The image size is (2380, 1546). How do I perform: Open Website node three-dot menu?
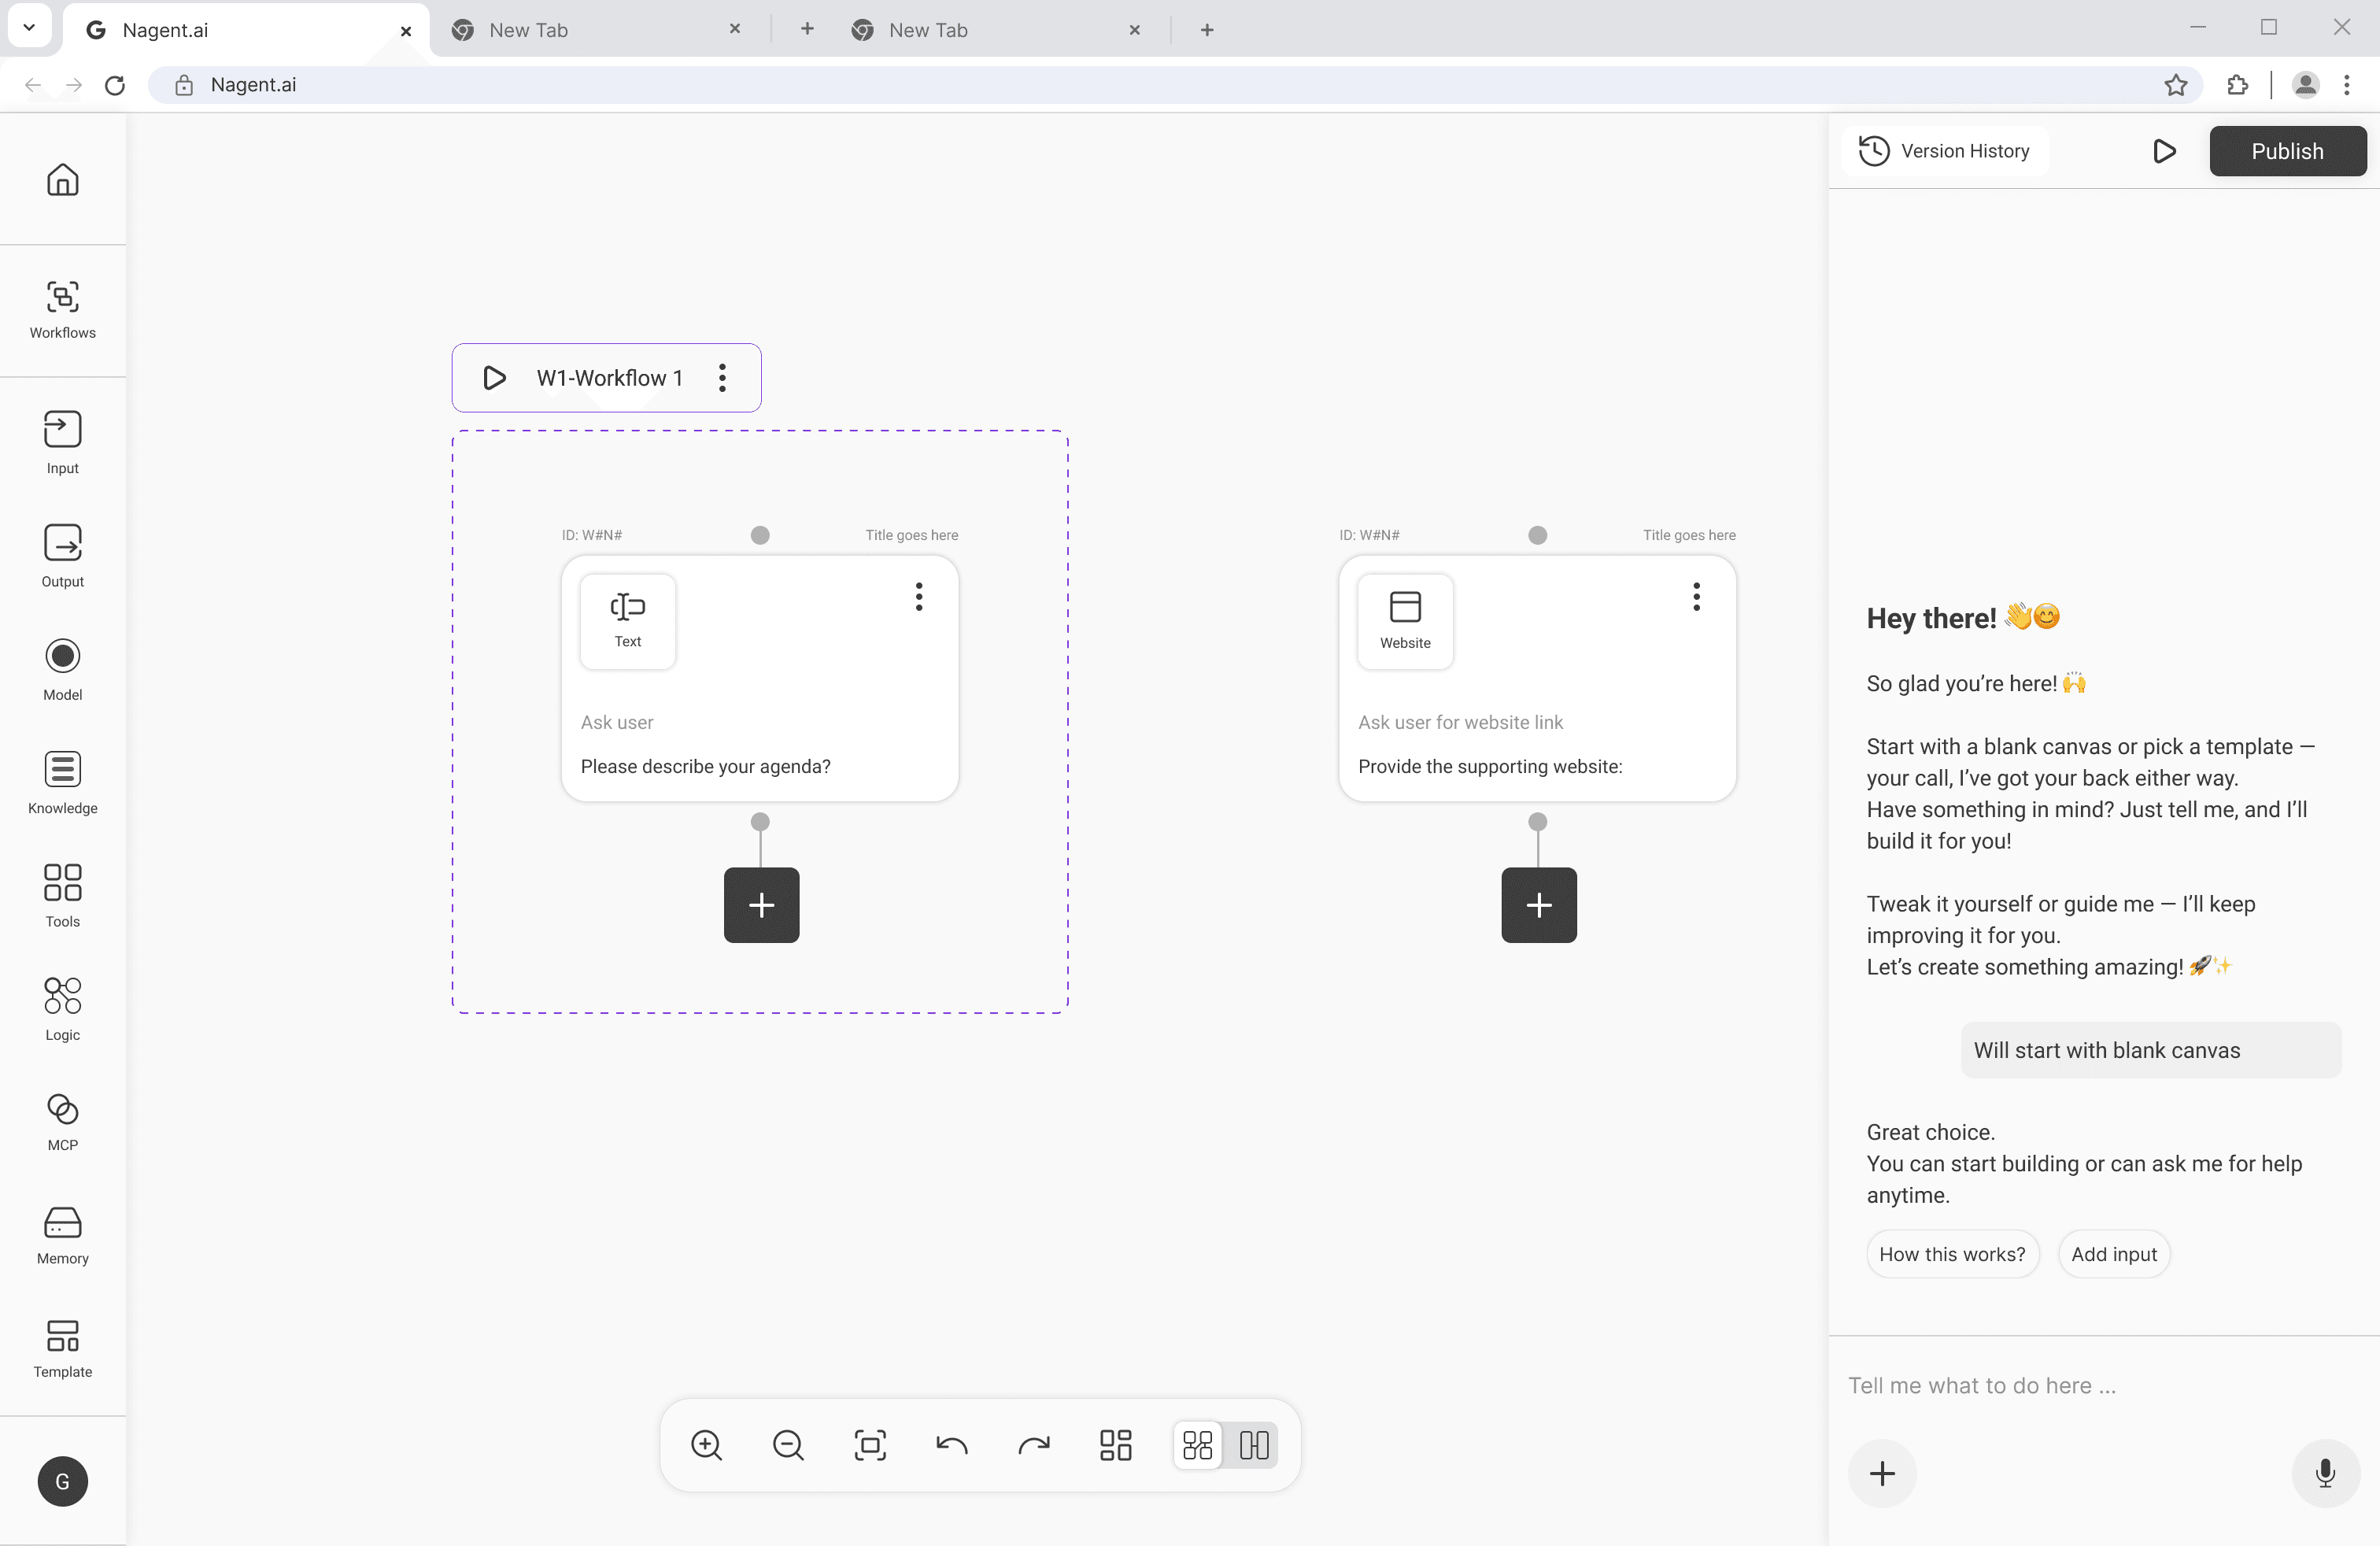tap(1696, 597)
